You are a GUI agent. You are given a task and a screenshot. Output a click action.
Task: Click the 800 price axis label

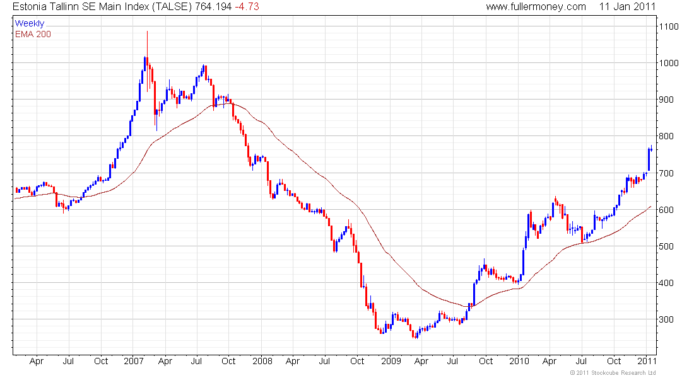(666, 137)
